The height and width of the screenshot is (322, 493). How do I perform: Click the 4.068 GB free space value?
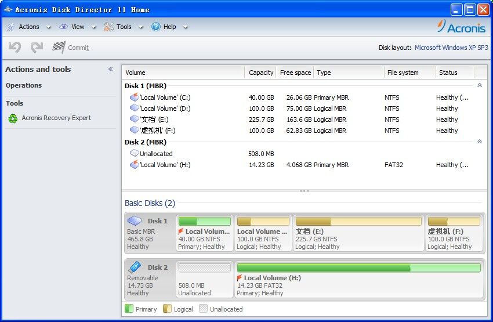pos(299,165)
